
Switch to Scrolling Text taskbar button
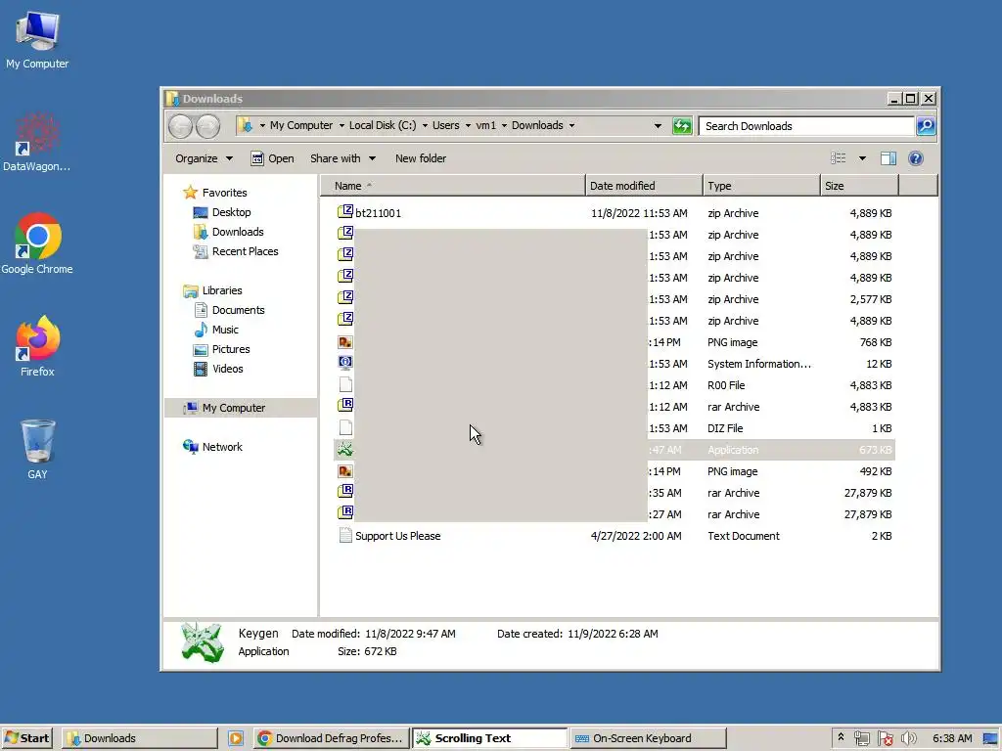(489, 738)
